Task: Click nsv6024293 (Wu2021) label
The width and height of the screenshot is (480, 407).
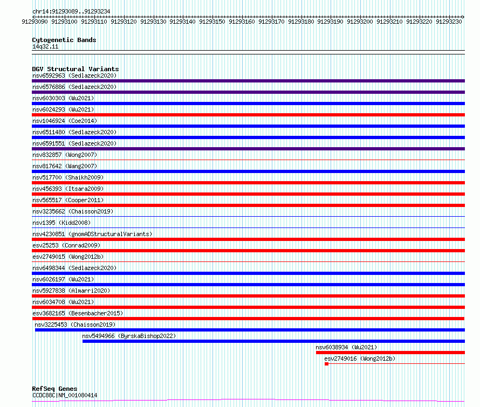Action: (63, 109)
